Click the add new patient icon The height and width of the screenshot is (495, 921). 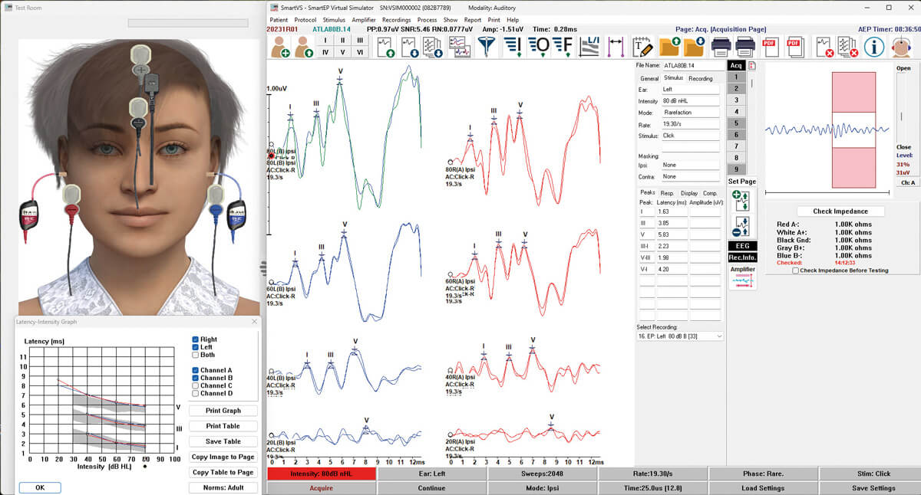coord(281,47)
